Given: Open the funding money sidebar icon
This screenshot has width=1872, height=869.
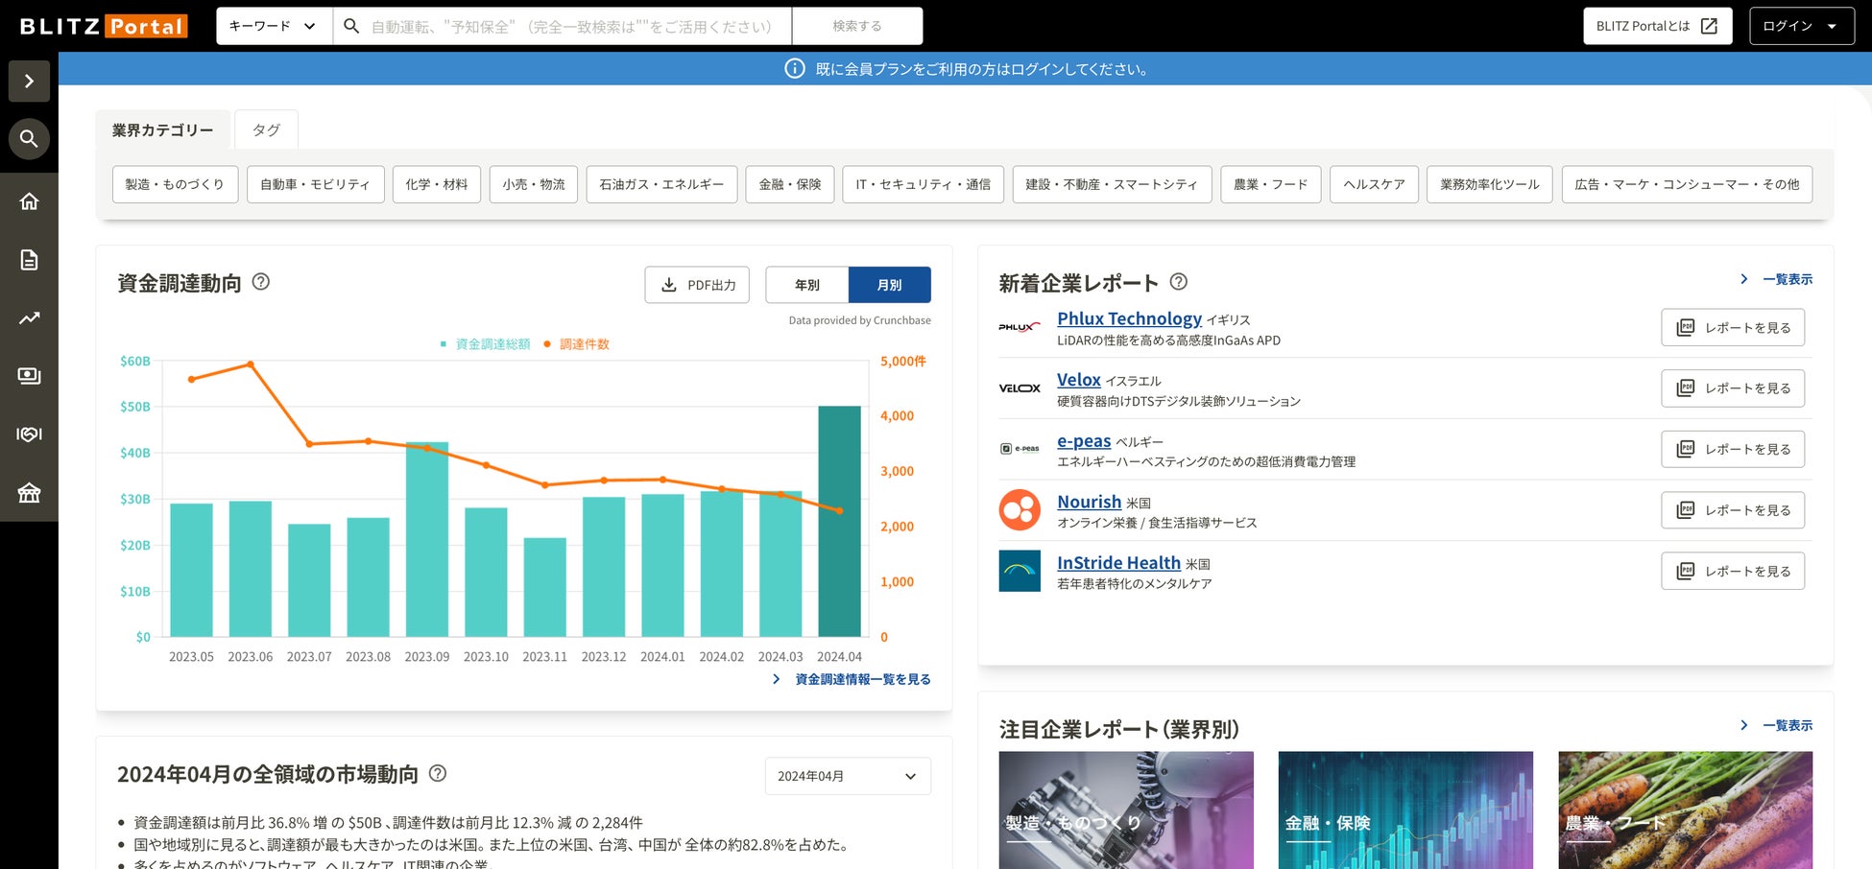Looking at the screenshot, I should tap(29, 376).
